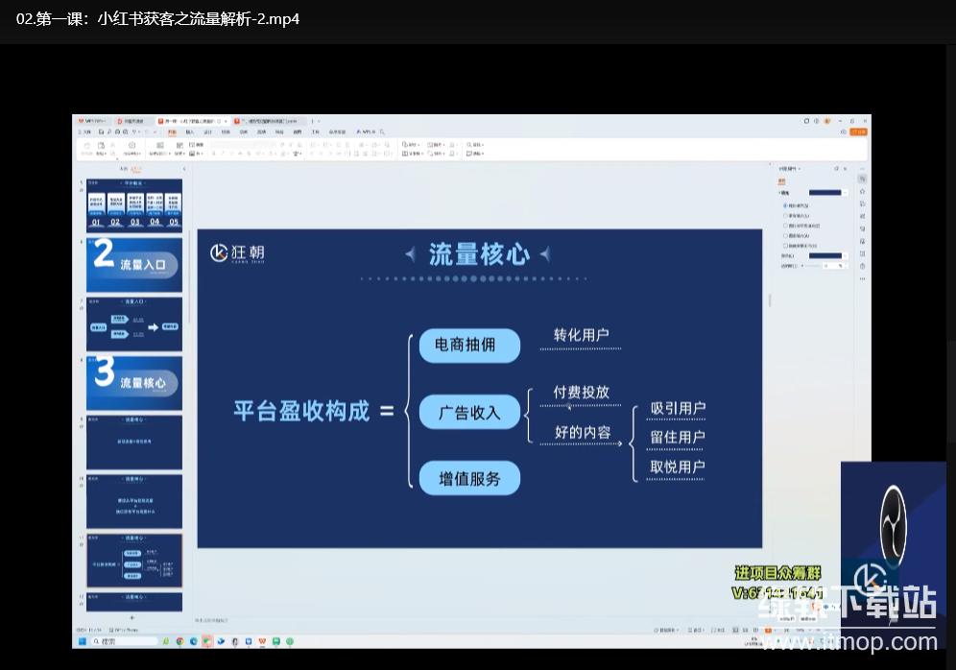This screenshot has height=670, width=956.
Task: Open the File menu button
Action: (x=86, y=132)
